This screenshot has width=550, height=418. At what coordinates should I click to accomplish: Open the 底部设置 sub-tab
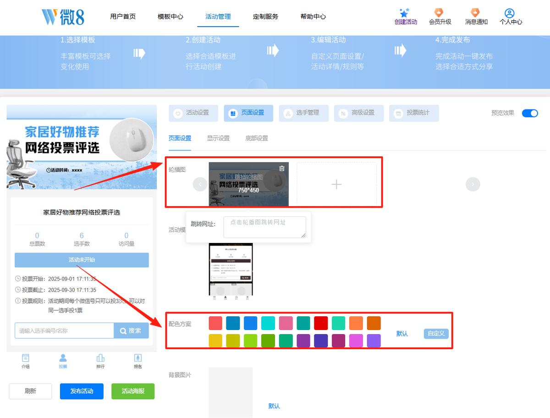(257, 138)
